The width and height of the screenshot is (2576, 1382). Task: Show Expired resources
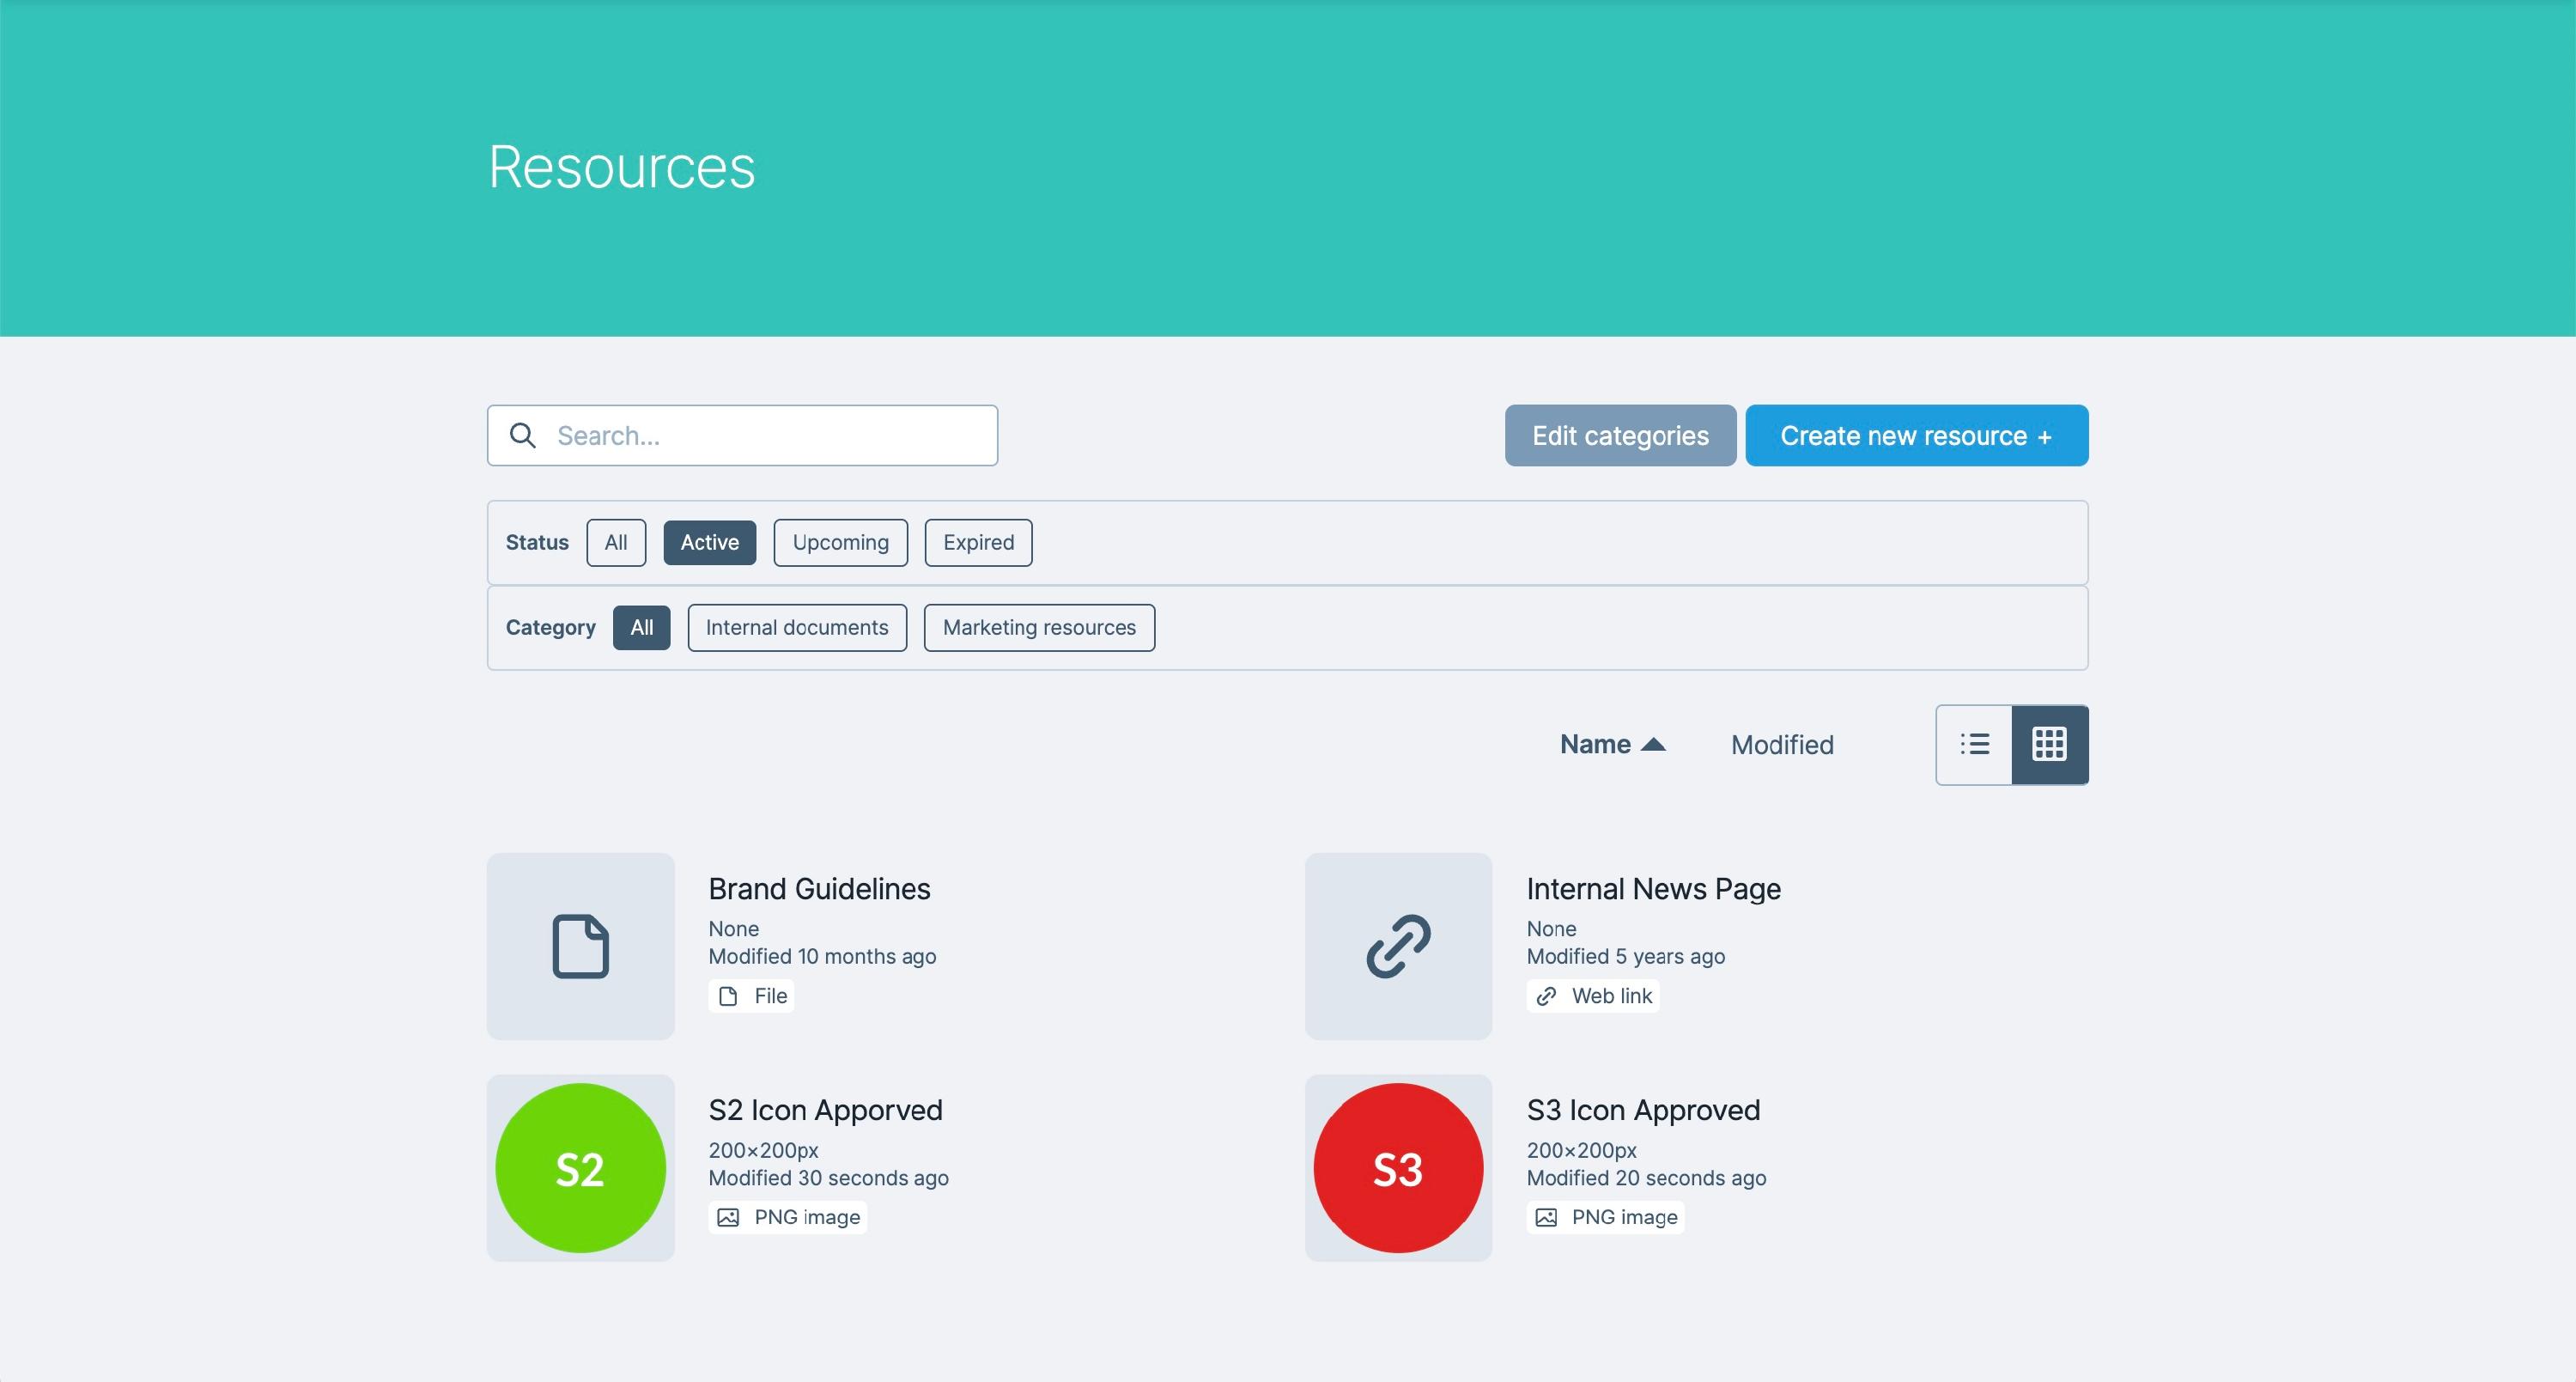[x=977, y=542]
